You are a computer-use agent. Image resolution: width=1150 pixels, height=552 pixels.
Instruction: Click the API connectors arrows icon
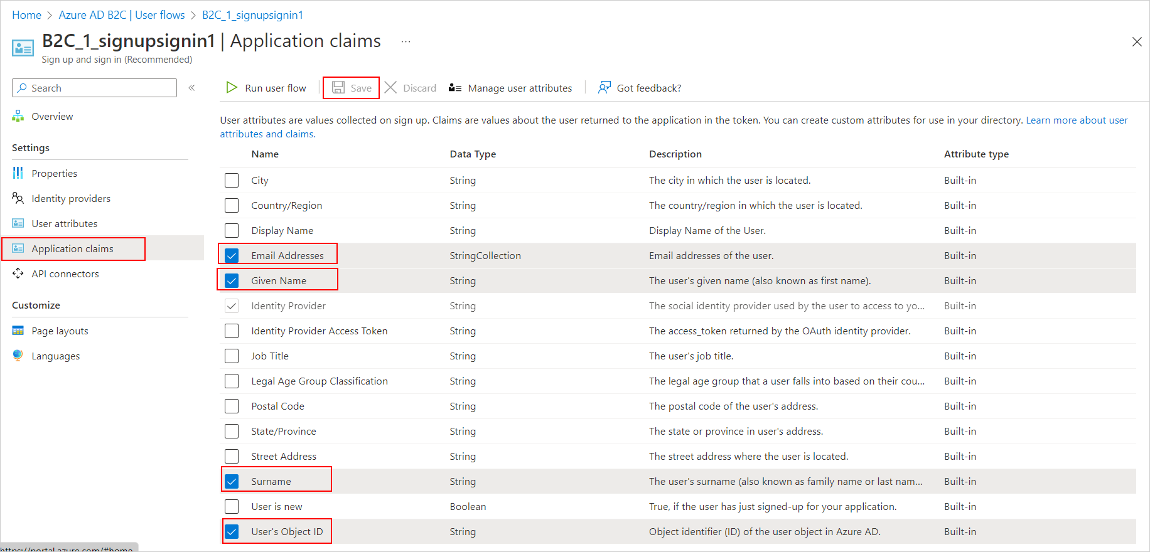18,273
